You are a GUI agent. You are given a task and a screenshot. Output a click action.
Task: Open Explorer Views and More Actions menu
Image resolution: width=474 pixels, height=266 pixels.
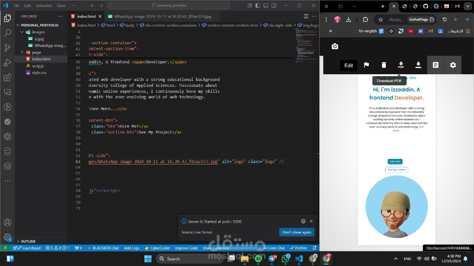coord(60,16)
